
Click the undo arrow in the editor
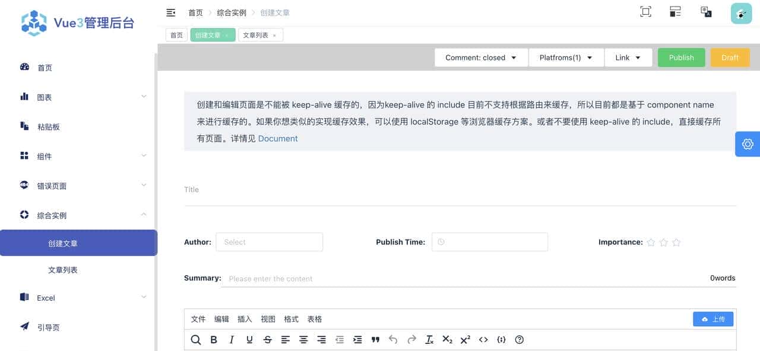(x=393, y=339)
